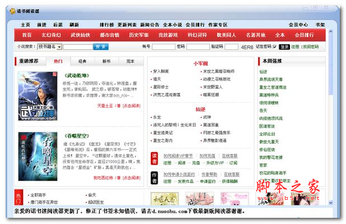
Task: Click the 吞噬星空 book cover
Action: click(x=38, y=157)
